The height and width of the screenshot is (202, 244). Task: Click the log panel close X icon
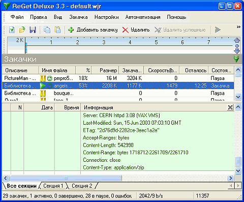click(x=230, y=107)
